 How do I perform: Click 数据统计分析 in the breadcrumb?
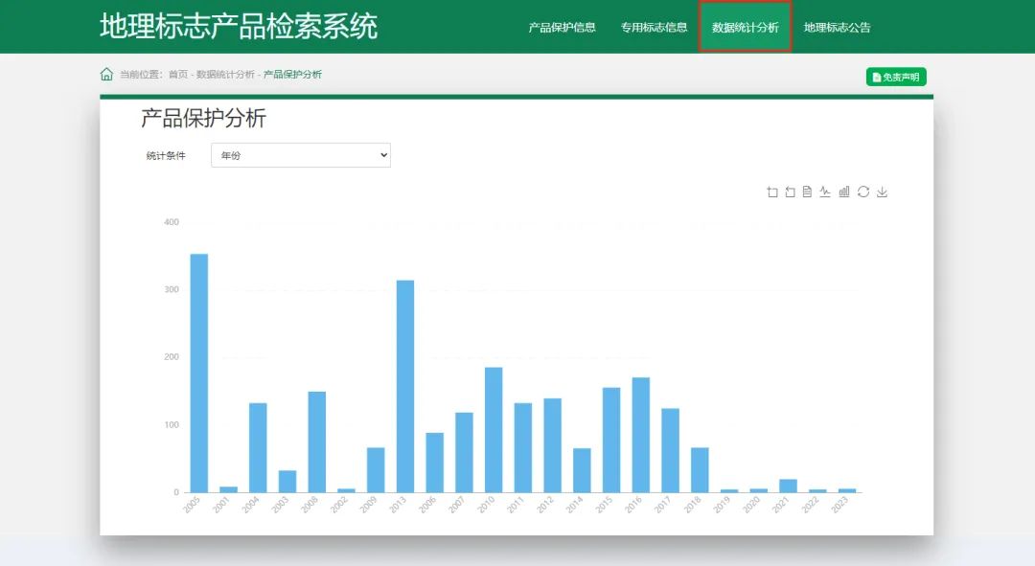pyautogui.click(x=225, y=75)
